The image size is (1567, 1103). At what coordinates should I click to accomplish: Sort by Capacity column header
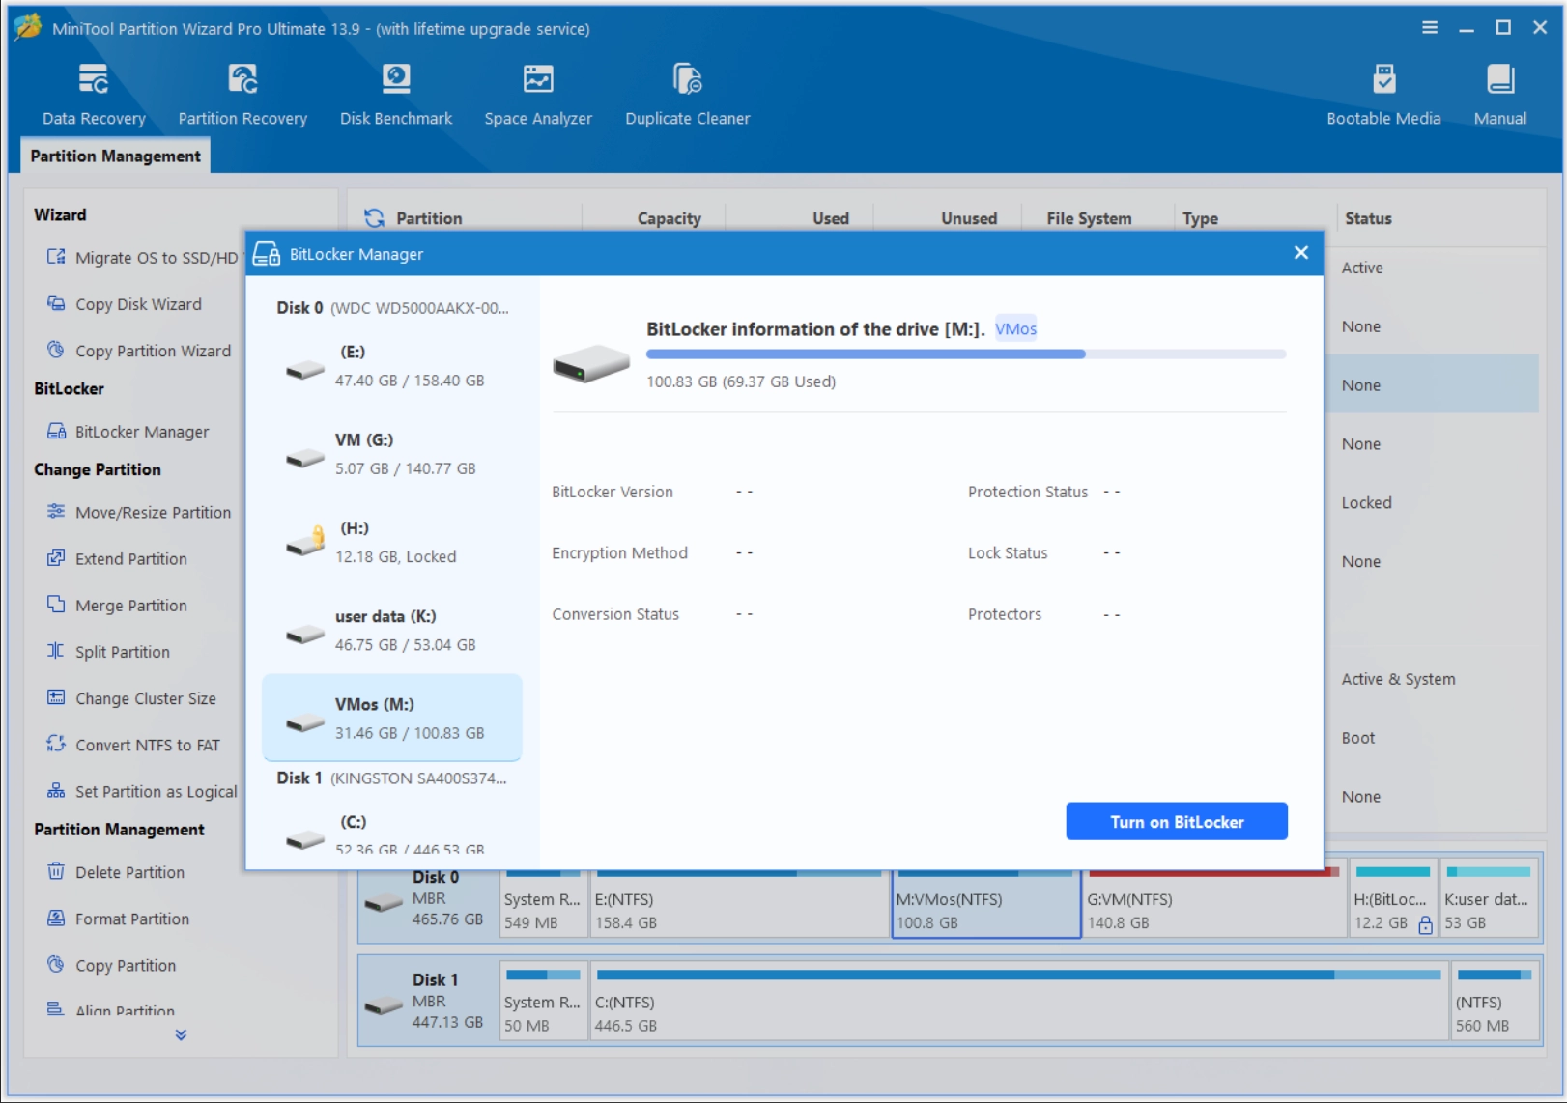tap(669, 218)
